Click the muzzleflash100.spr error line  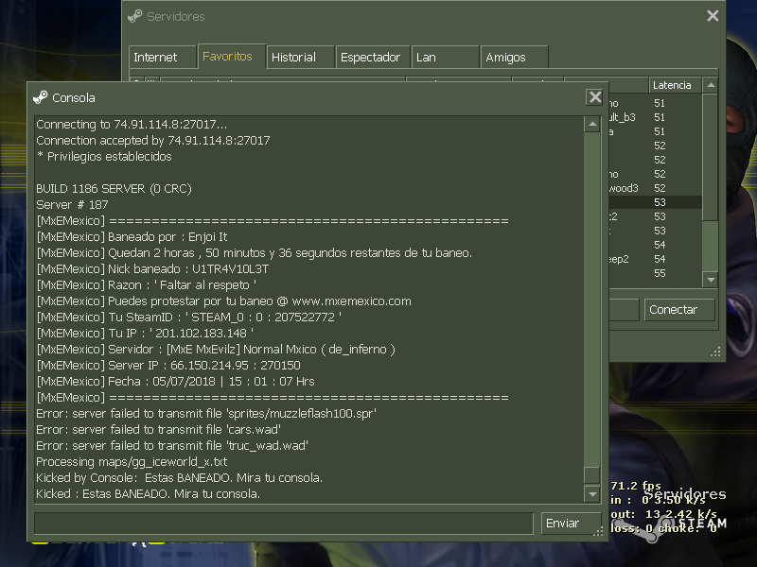(x=206, y=414)
